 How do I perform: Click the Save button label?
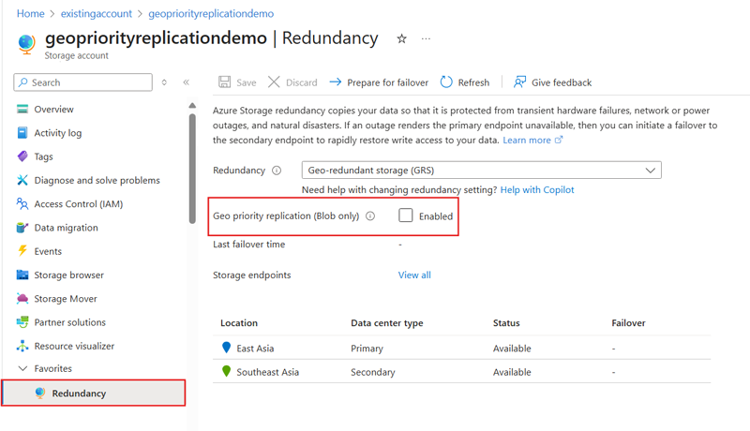tap(247, 82)
